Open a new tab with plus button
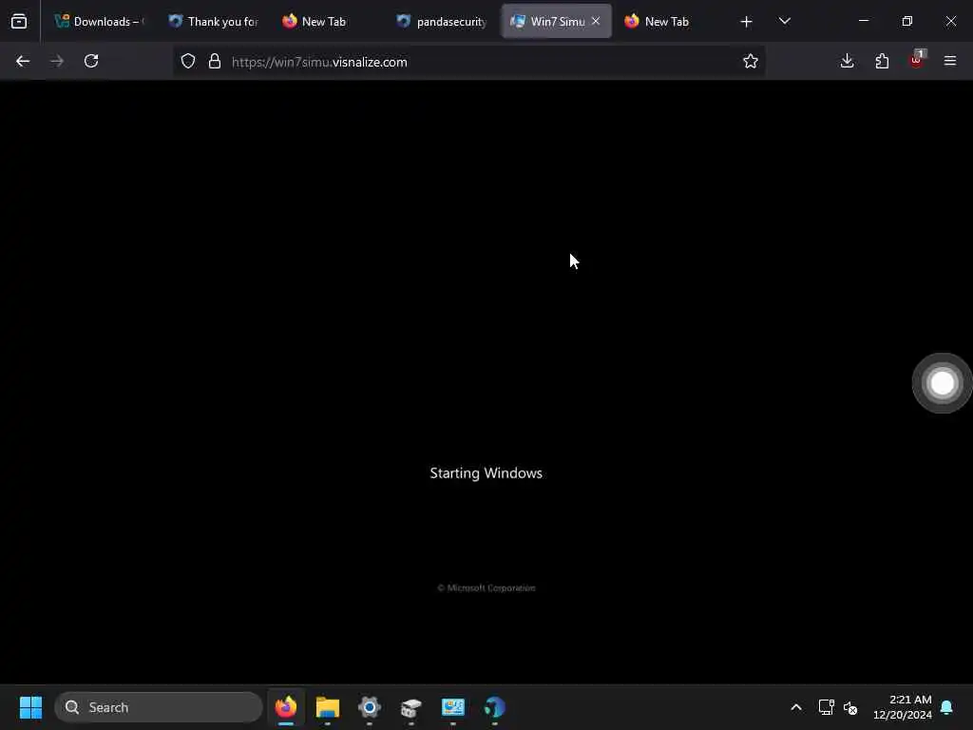 tap(747, 22)
